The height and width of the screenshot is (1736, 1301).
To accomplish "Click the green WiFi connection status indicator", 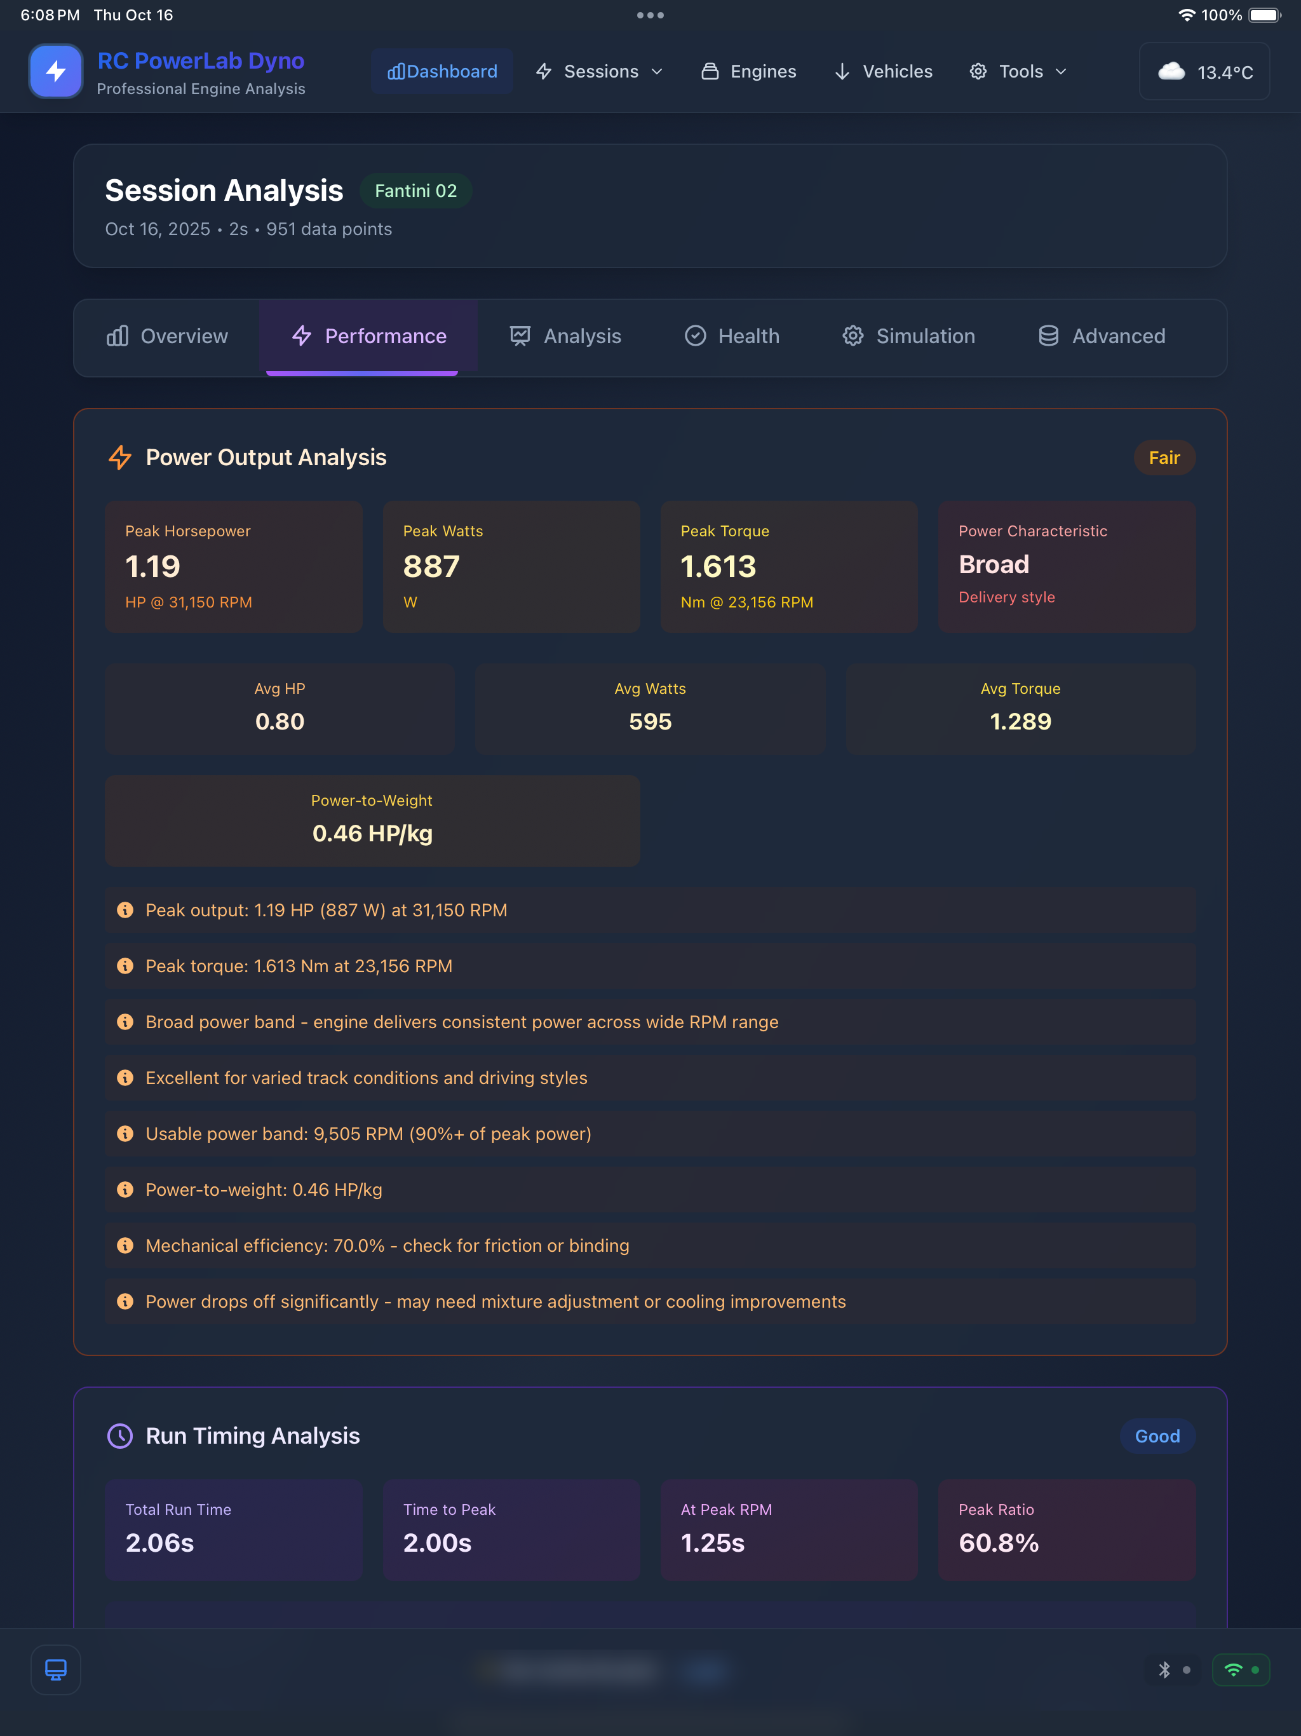I will (x=1241, y=1670).
